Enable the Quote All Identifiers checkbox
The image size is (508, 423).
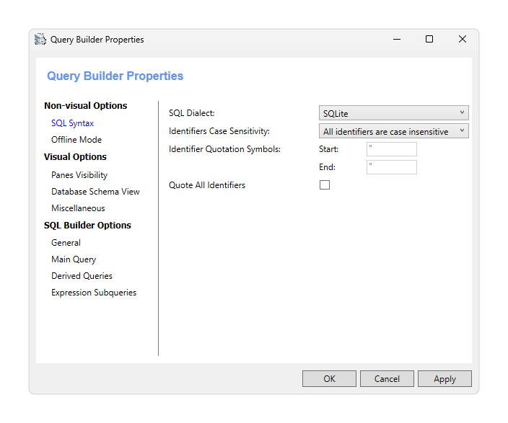[x=325, y=185]
